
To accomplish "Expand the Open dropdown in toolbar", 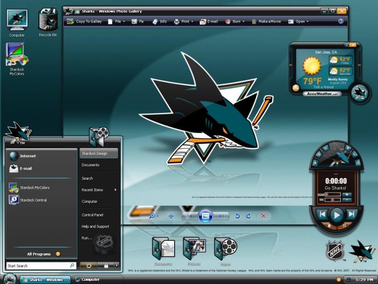I will coord(298,21).
